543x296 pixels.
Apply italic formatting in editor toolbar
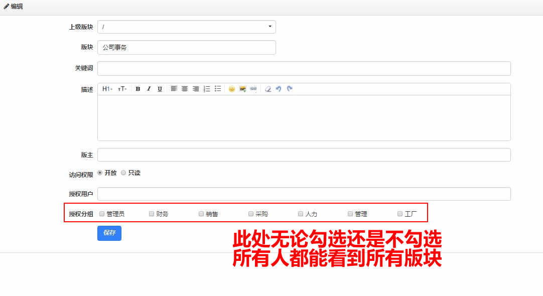tap(149, 89)
